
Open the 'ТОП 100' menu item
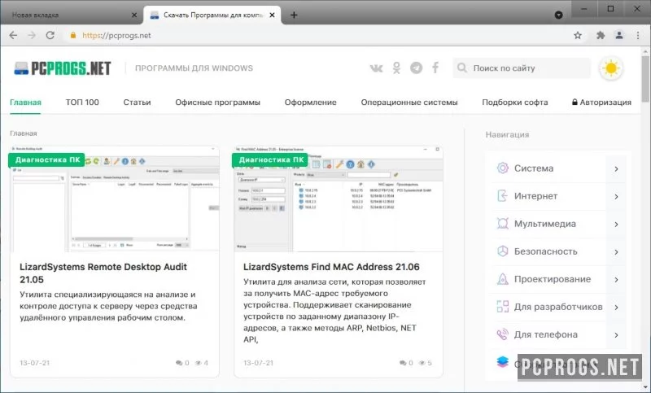click(x=82, y=102)
